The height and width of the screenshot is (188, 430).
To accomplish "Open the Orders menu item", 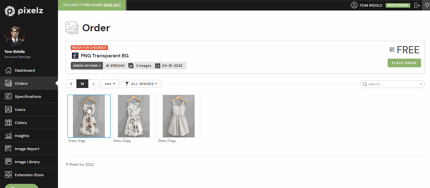I will 29,83.
